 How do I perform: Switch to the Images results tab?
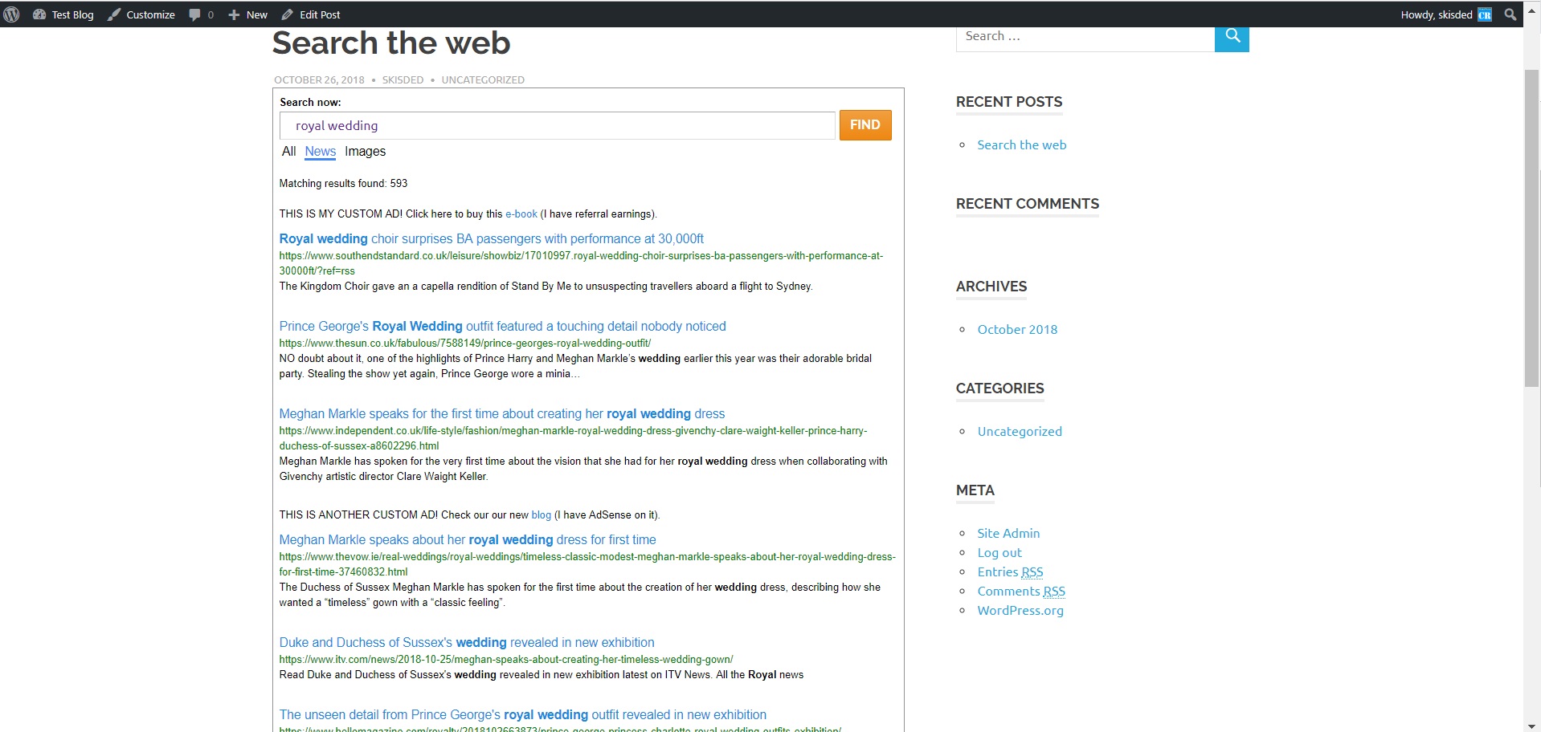[x=365, y=151]
